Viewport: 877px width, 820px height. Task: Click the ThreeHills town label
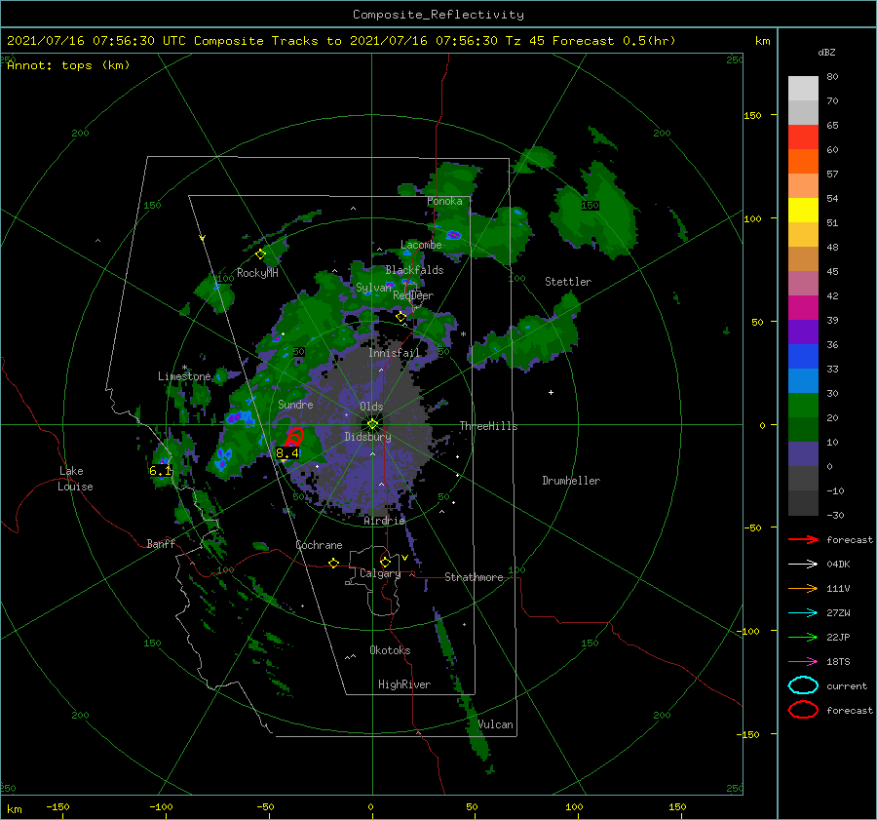pos(489,426)
